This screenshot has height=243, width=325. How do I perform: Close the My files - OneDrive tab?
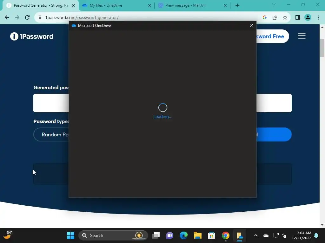(149, 6)
